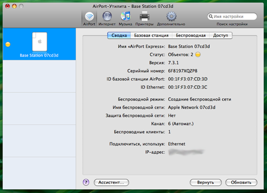Click the yellow status dot in sidebar
The image size is (267, 193).
(x=8, y=44)
